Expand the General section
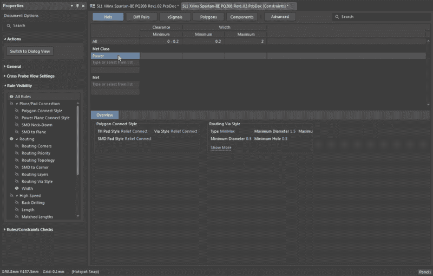The image size is (433, 276). pos(5,66)
